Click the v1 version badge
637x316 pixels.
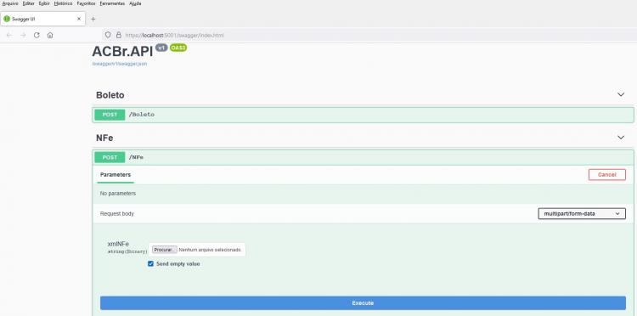161,48
